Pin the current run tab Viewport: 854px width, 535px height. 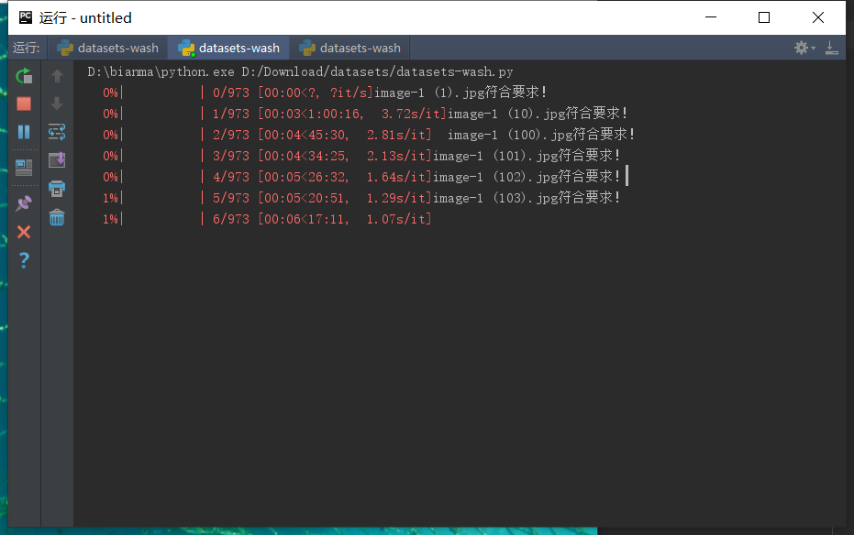click(24, 203)
